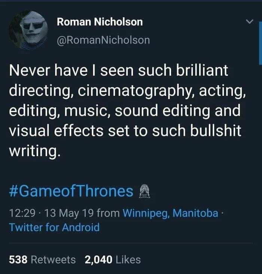This screenshot has height=274, width=262.
Task: Click the Iron Throne emoji icon
Action: coord(144,192)
